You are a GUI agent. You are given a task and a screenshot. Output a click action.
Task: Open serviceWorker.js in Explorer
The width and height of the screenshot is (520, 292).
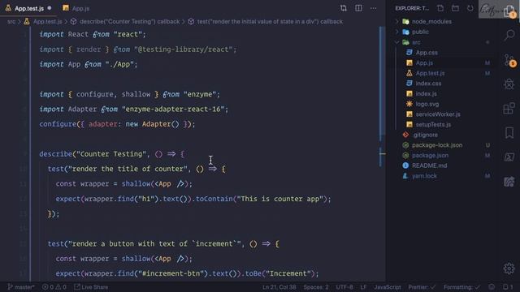coord(438,114)
